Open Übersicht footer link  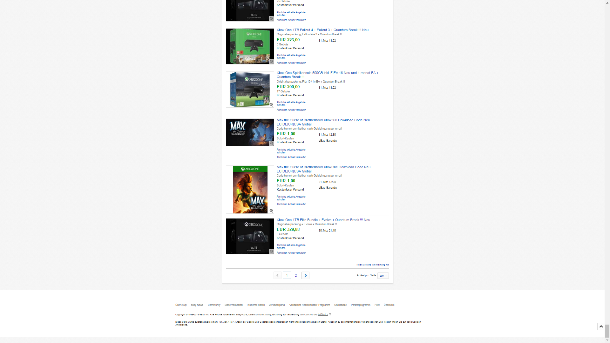[389, 305]
